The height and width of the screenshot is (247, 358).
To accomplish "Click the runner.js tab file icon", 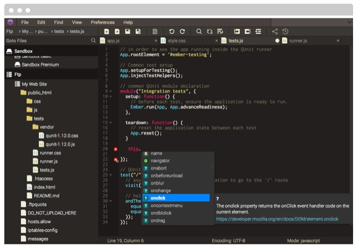I will pos(284,41).
